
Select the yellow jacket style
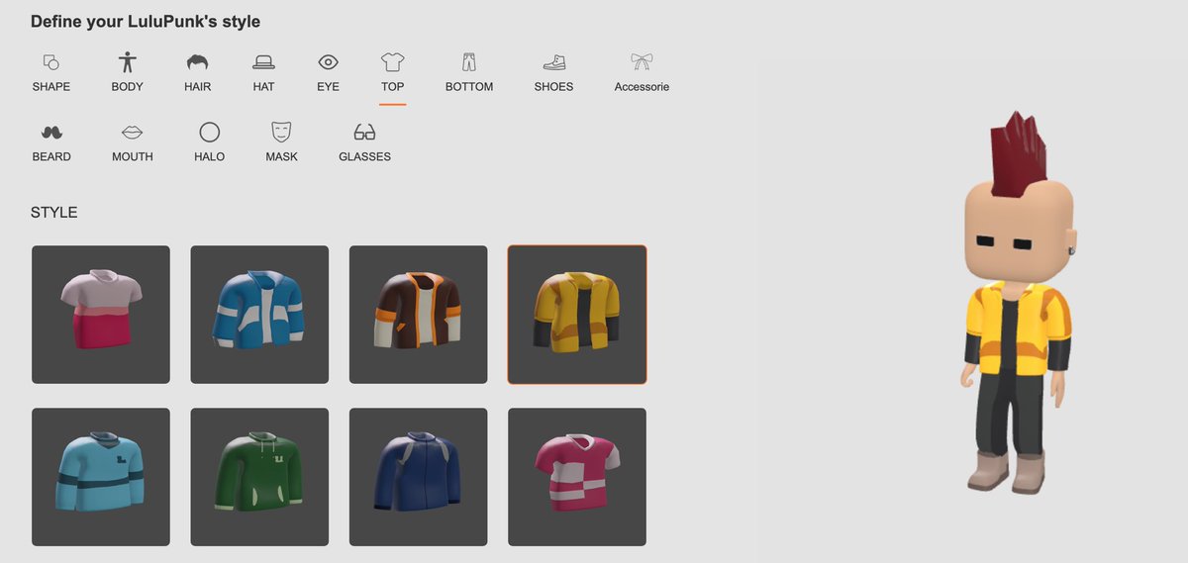tap(577, 315)
